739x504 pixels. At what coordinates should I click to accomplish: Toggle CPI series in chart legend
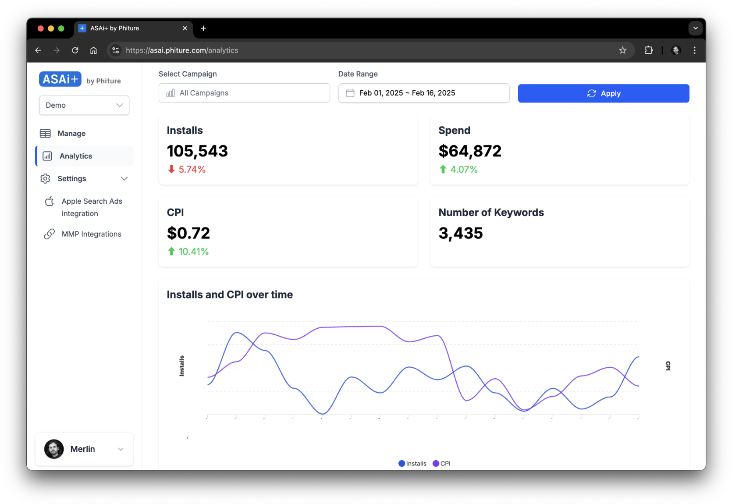[x=441, y=464]
